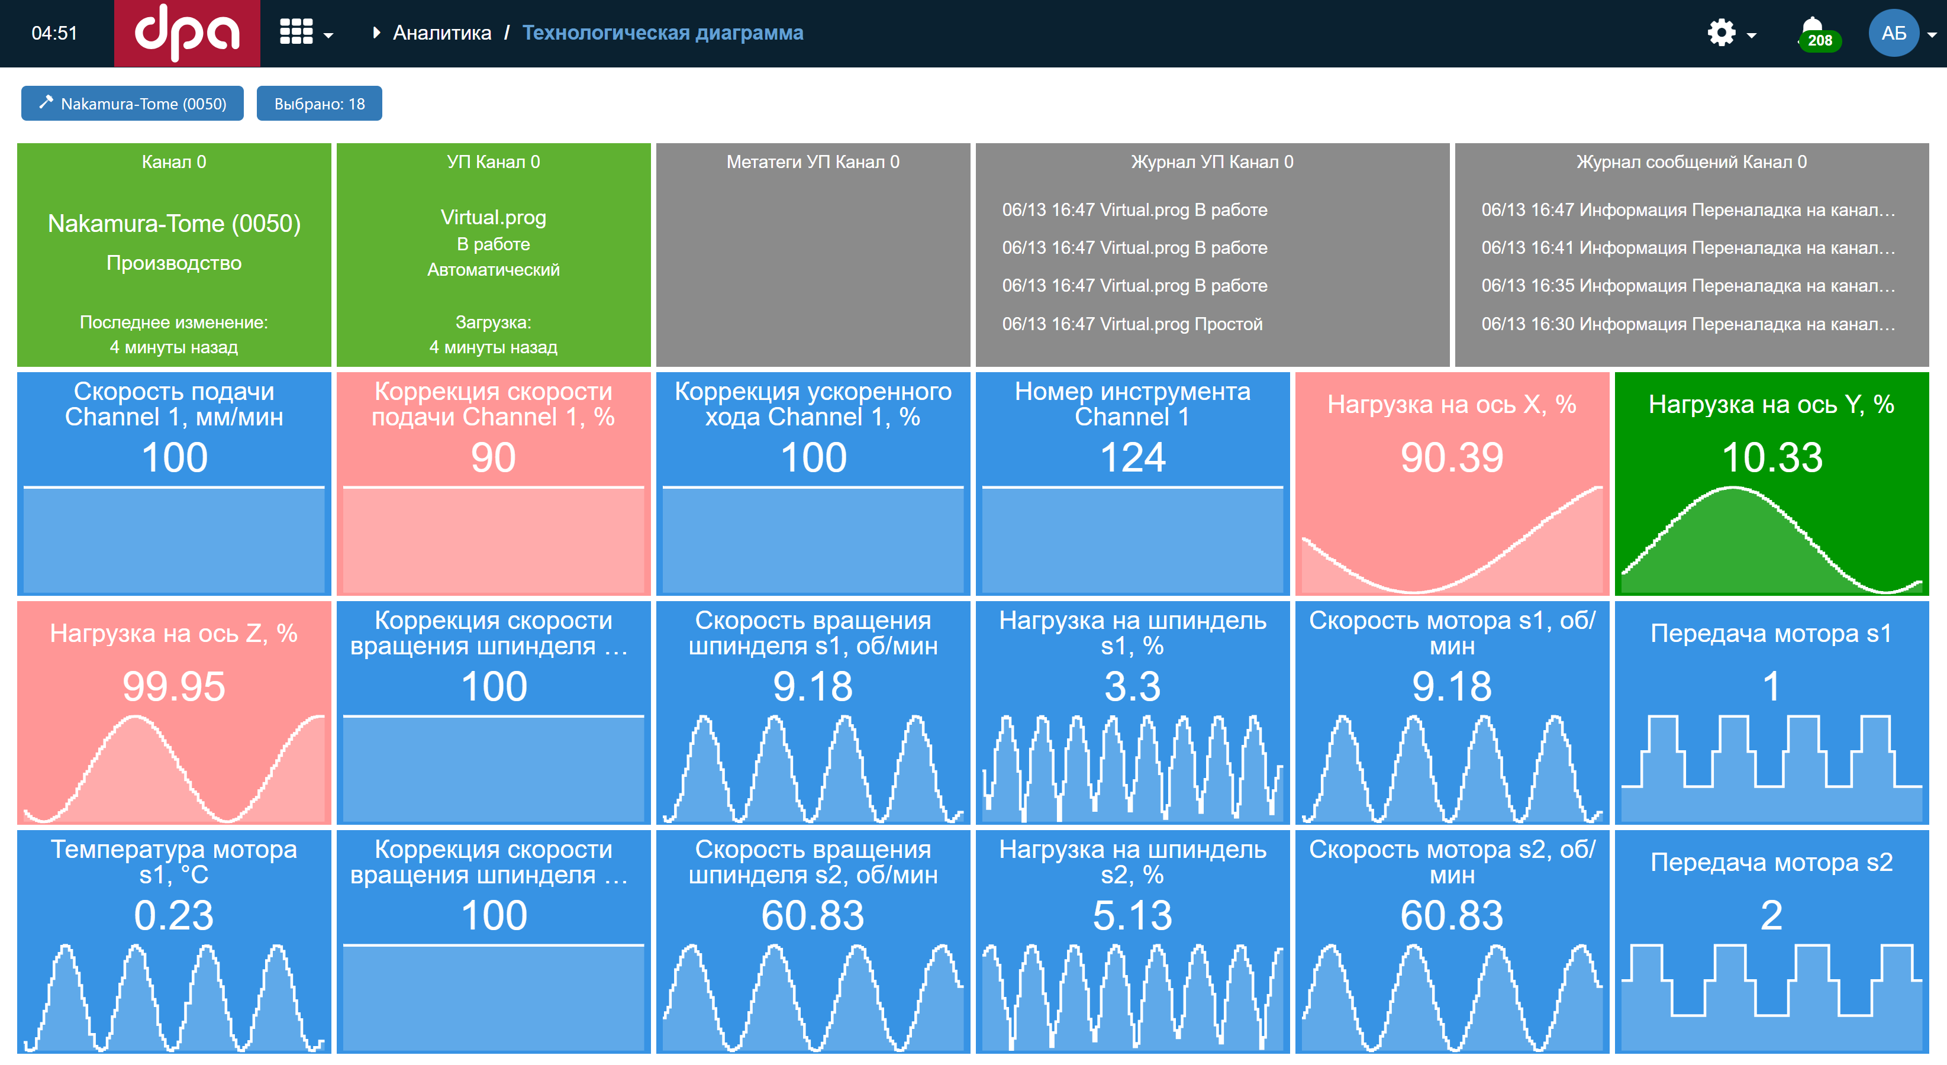The height and width of the screenshot is (1065, 1947).
Task: Click the pencil icon on the Nakamura-Tome button
Action: (x=46, y=102)
